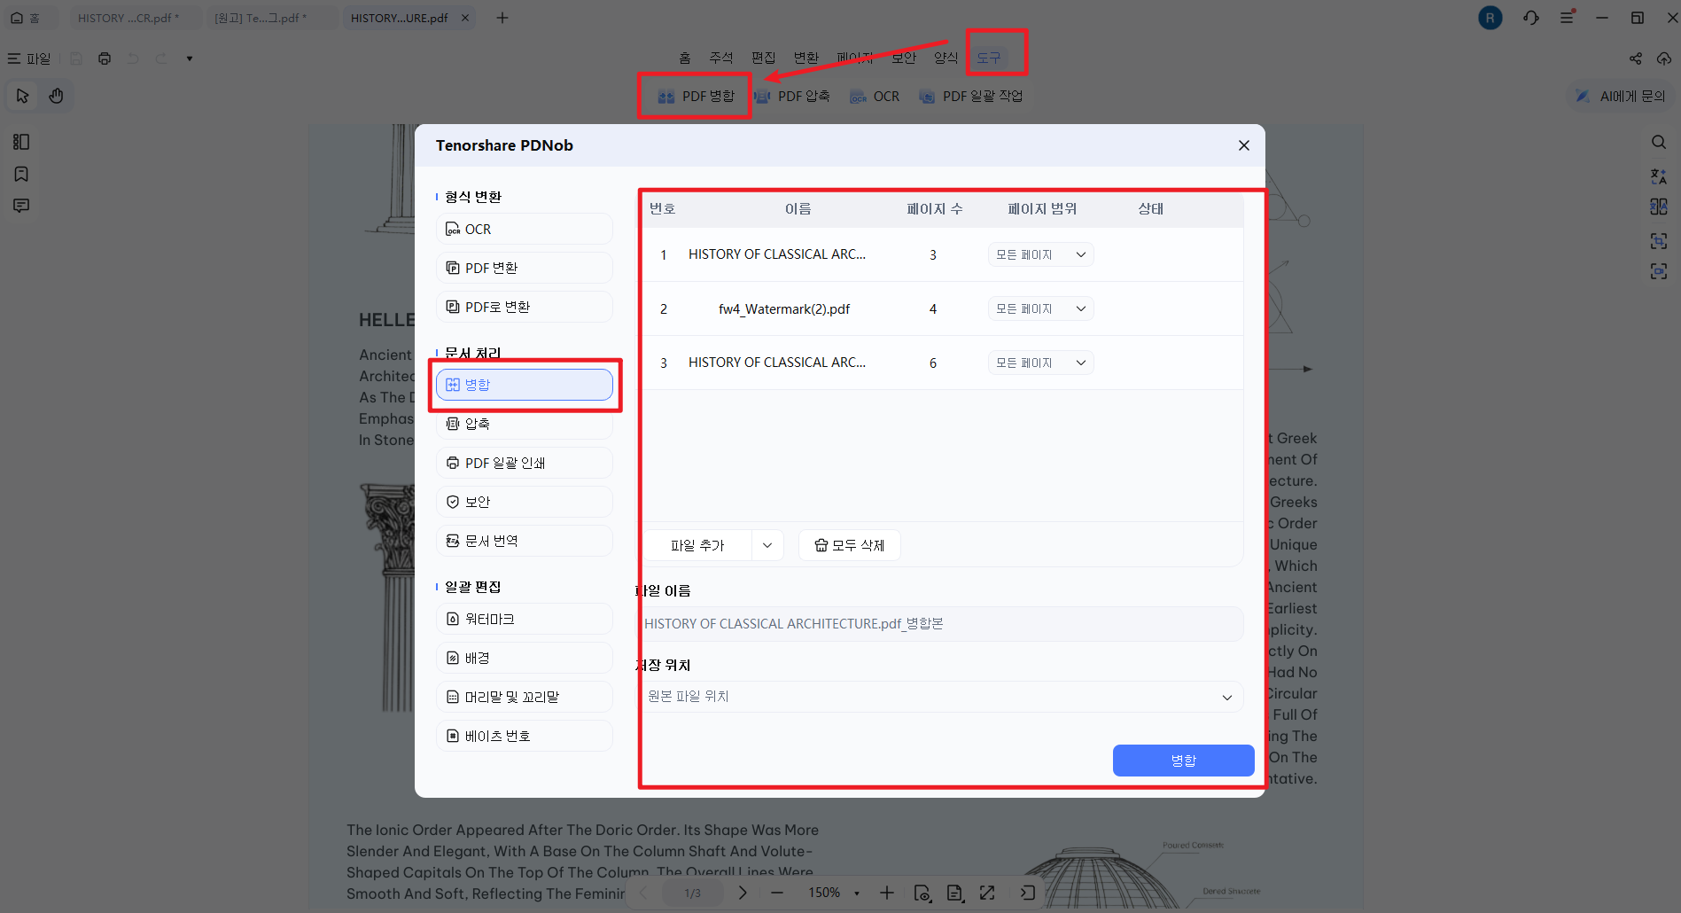Click the 파일 이름 input field
The width and height of the screenshot is (1681, 913).
click(941, 624)
